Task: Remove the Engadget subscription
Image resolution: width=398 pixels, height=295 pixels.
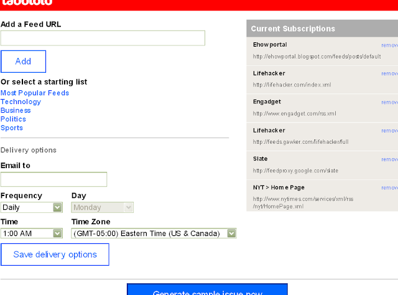Action: (390, 103)
